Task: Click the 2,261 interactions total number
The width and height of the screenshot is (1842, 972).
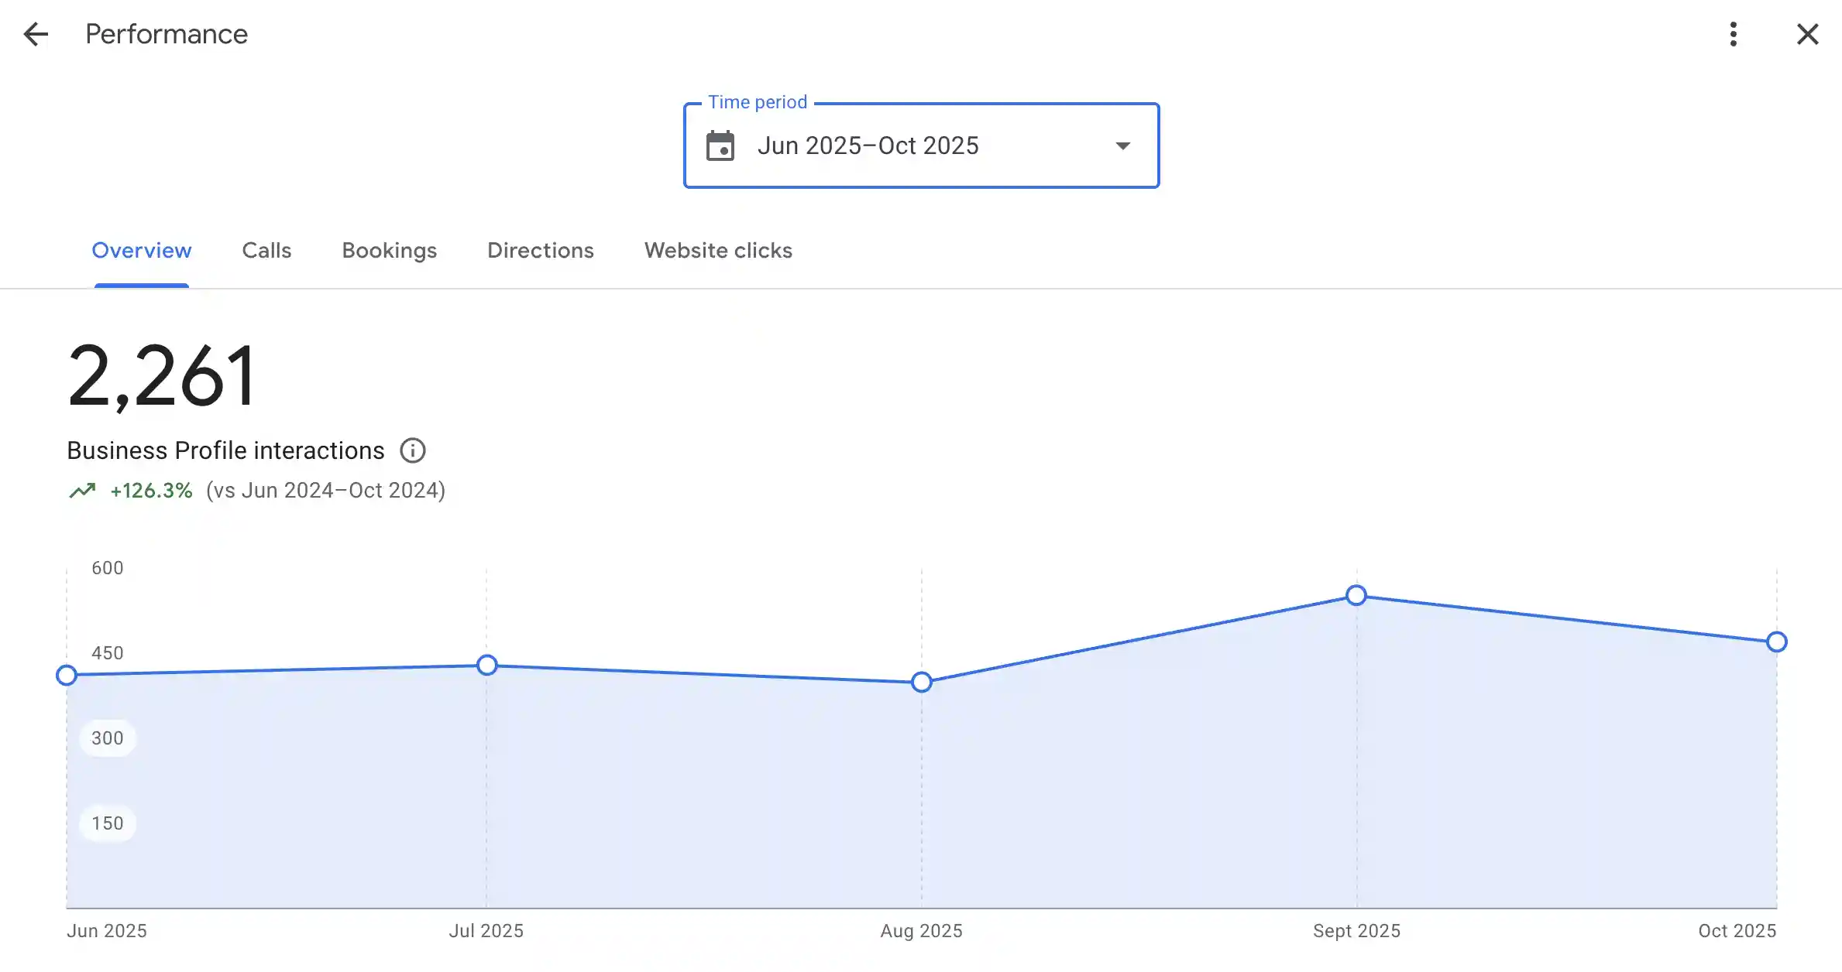Action: click(161, 377)
